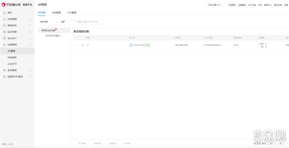Expand the 成员管理 menu chevron
The width and height of the screenshot is (289, 148).
30,19
